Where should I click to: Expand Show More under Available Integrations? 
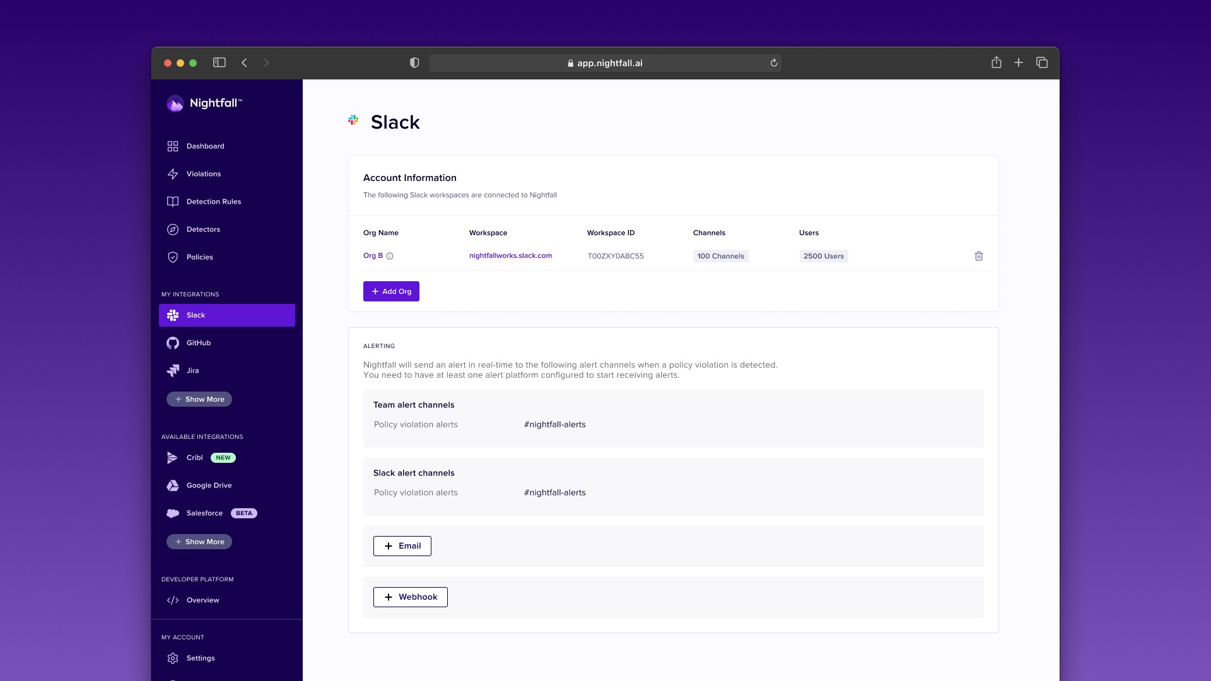tap(199, 542)
